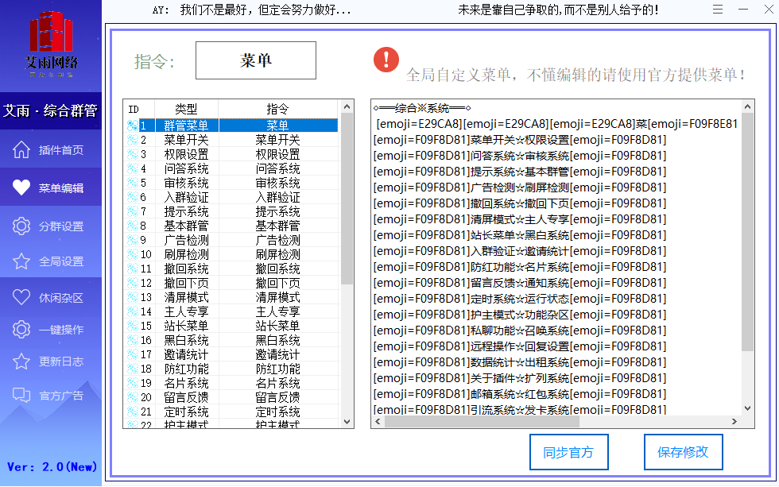Select the 权限设置 row in the list

pyautogui.click(x=186, y=154)
